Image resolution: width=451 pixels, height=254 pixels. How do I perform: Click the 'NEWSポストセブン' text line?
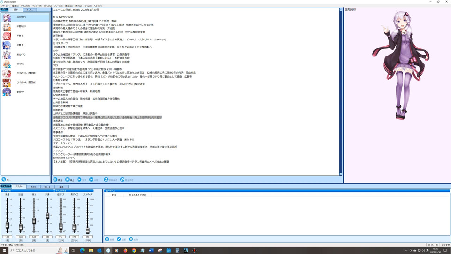64,158
